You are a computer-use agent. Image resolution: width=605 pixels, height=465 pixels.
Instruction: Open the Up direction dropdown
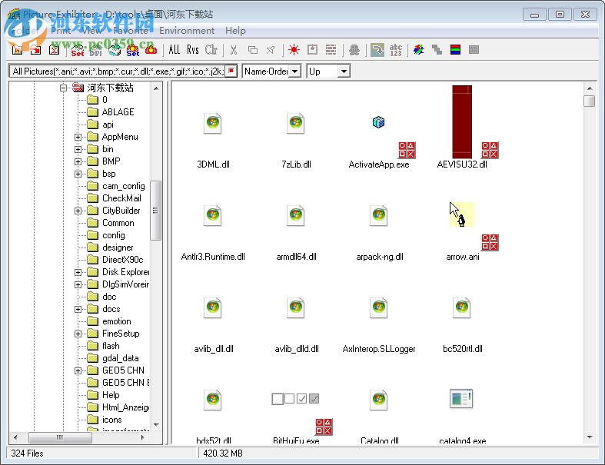coord(344,71)
